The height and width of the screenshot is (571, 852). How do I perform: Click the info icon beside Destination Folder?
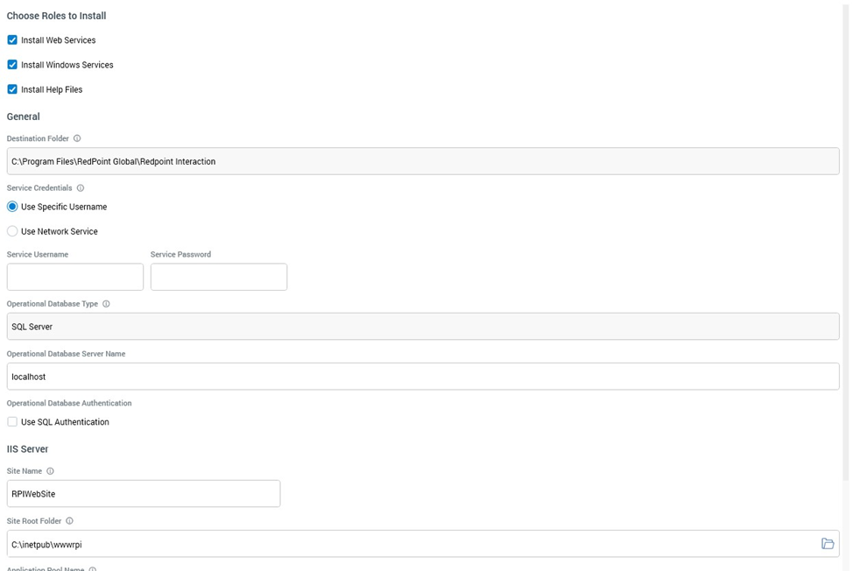(x=77, y=138)
